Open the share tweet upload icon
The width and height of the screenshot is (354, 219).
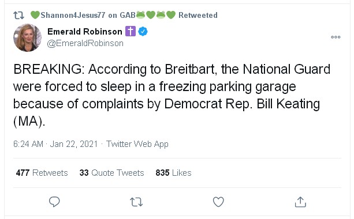(300, 202)
